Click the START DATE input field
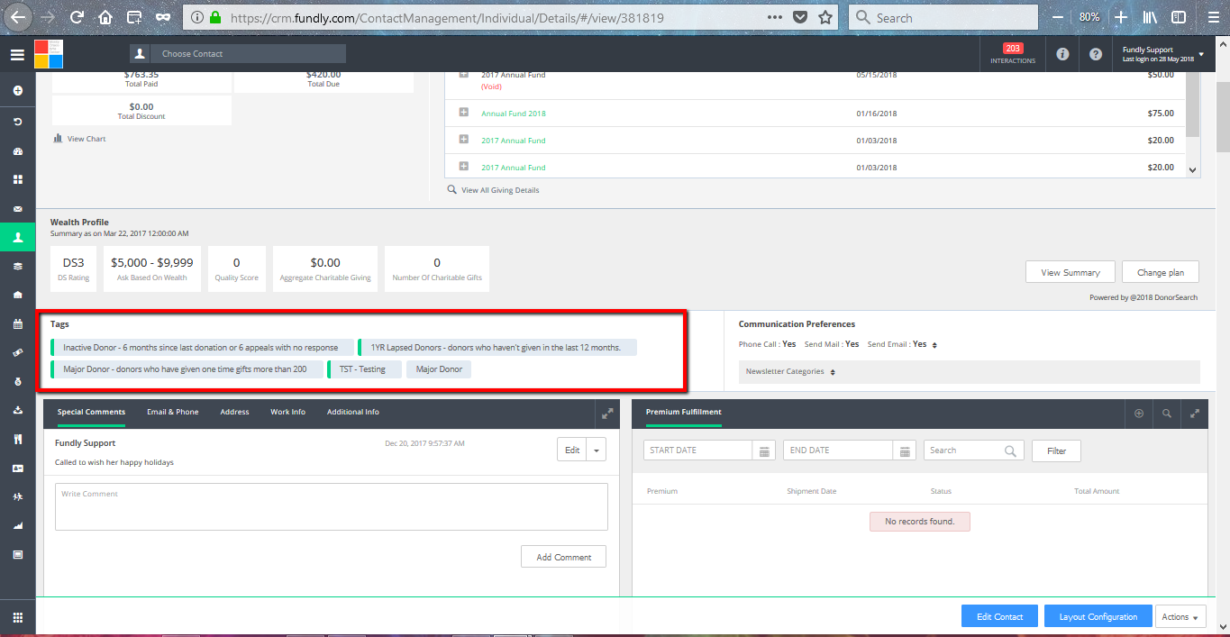The width and height of the screenshot is (1230, 637). pyautogui.click(x=698, y=450)
